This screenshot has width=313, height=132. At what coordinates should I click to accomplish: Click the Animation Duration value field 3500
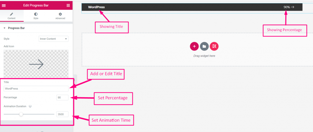tap(62, 114)
